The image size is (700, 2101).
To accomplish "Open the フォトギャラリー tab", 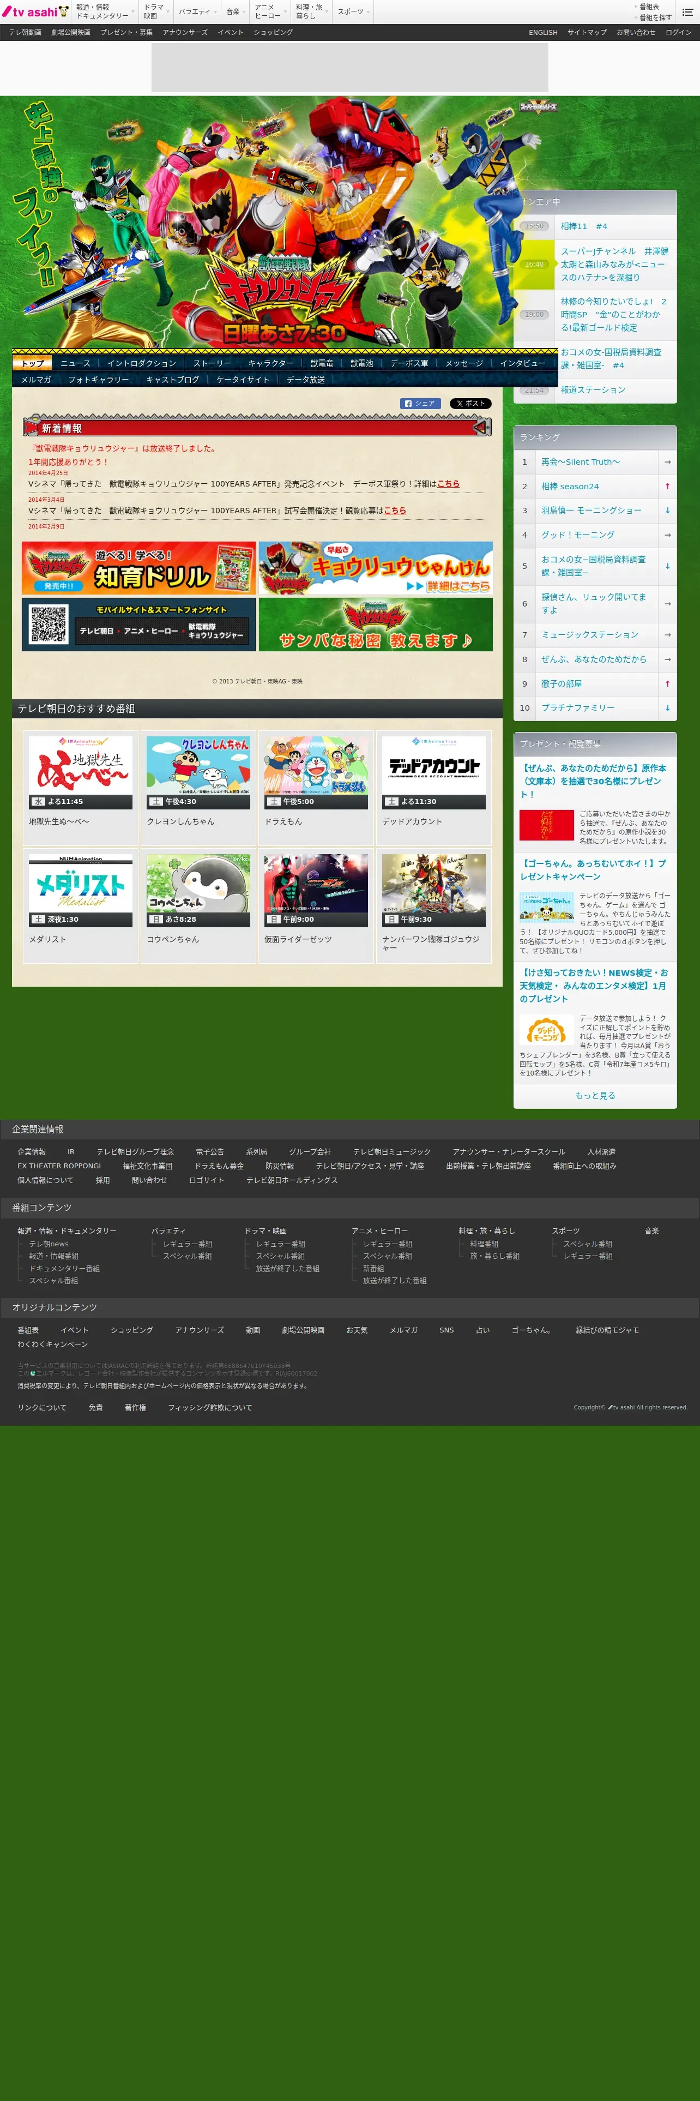I will pyautogui.click(x=99, y=379).
